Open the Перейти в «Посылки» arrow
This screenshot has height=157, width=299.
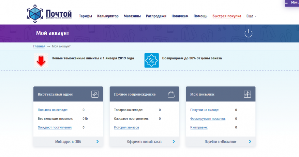[x=250, y=141]
